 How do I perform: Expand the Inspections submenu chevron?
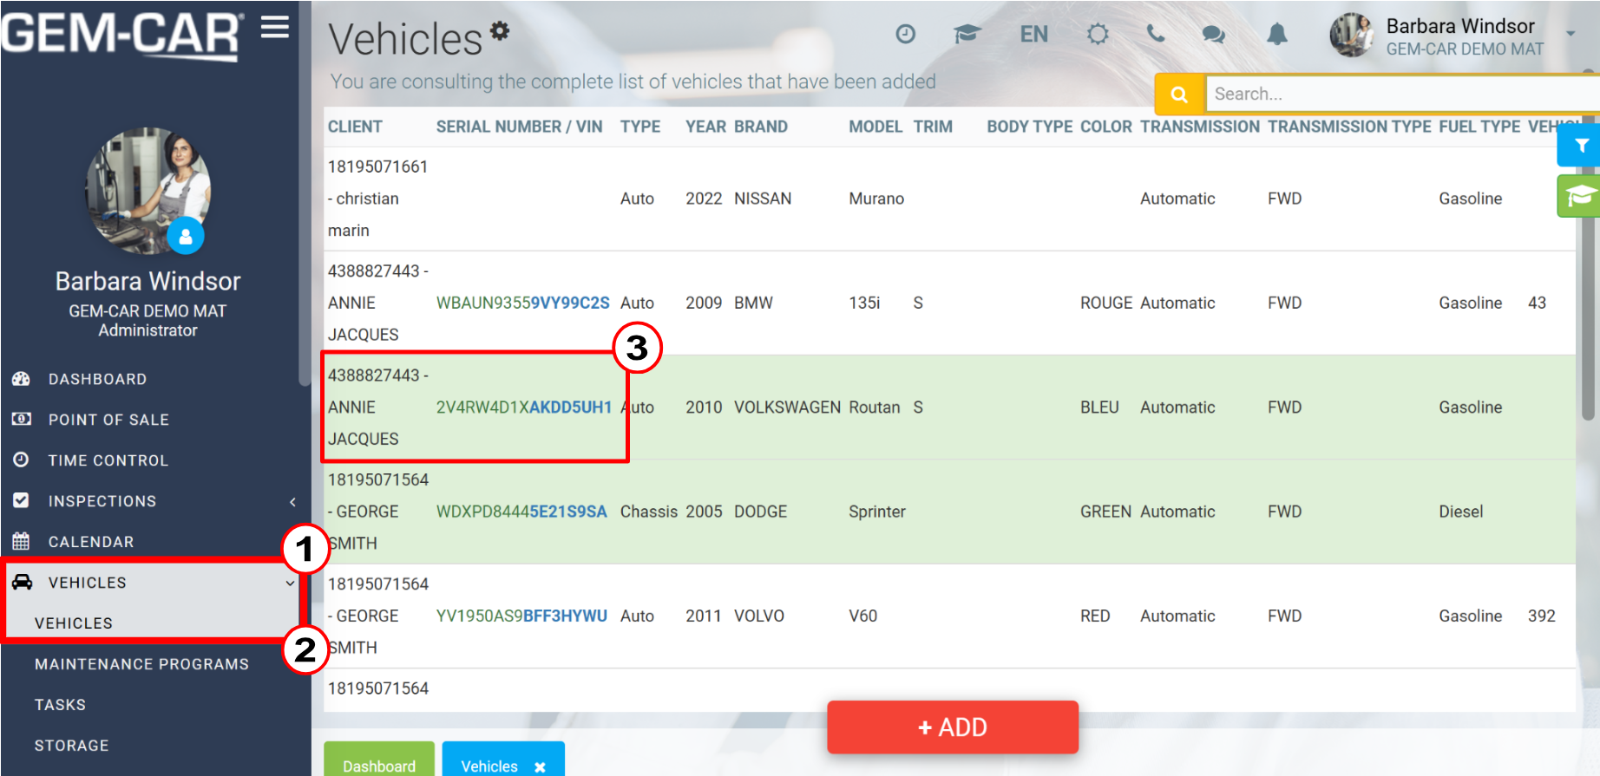tap(292, 501)
